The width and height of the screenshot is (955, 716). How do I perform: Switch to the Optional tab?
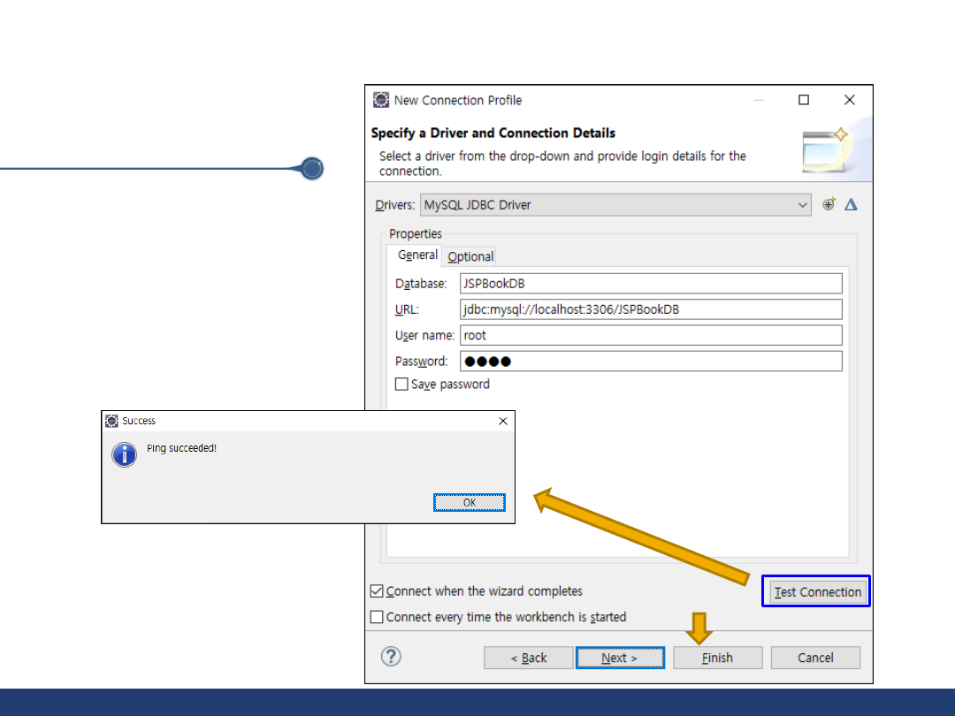click(x=470, y=256)
